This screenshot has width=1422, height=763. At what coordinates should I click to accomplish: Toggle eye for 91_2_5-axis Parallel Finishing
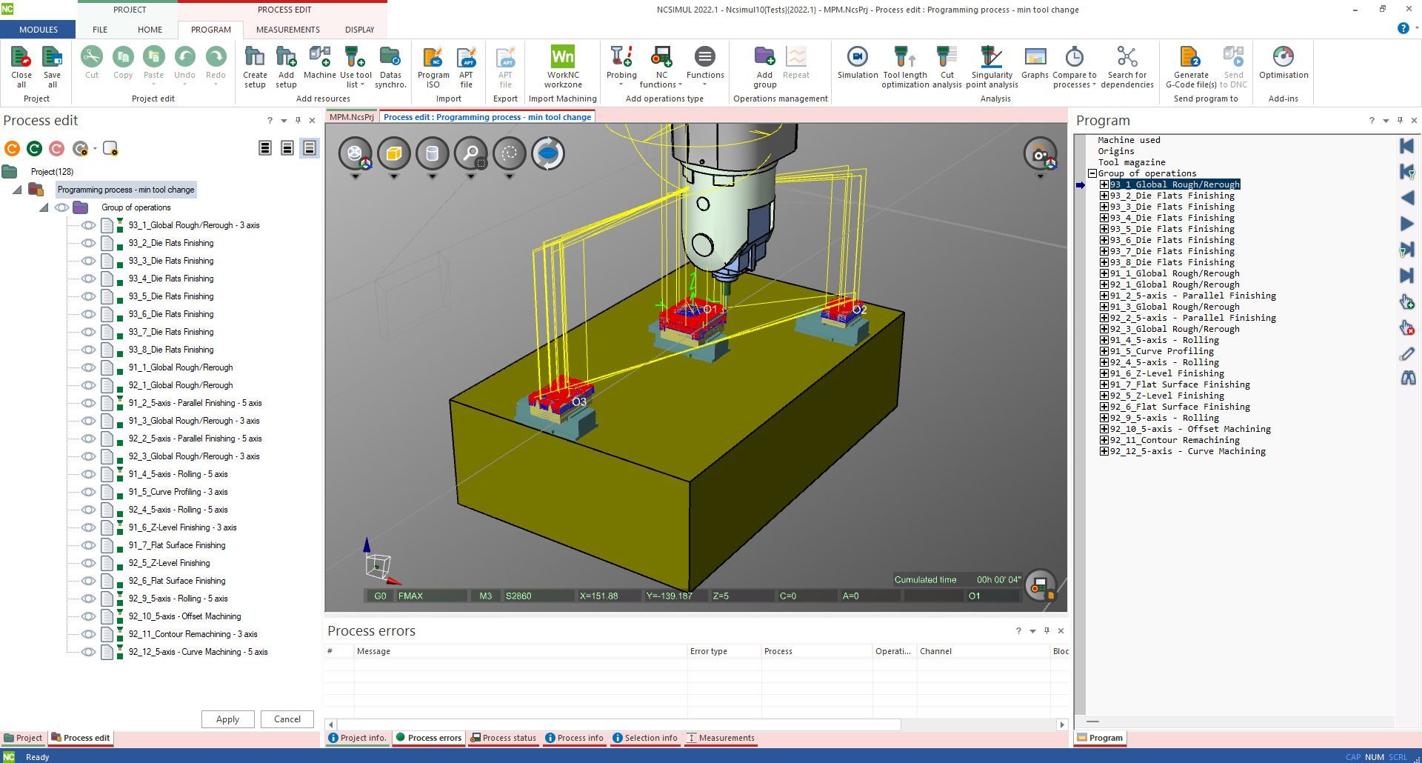[88, 403]
